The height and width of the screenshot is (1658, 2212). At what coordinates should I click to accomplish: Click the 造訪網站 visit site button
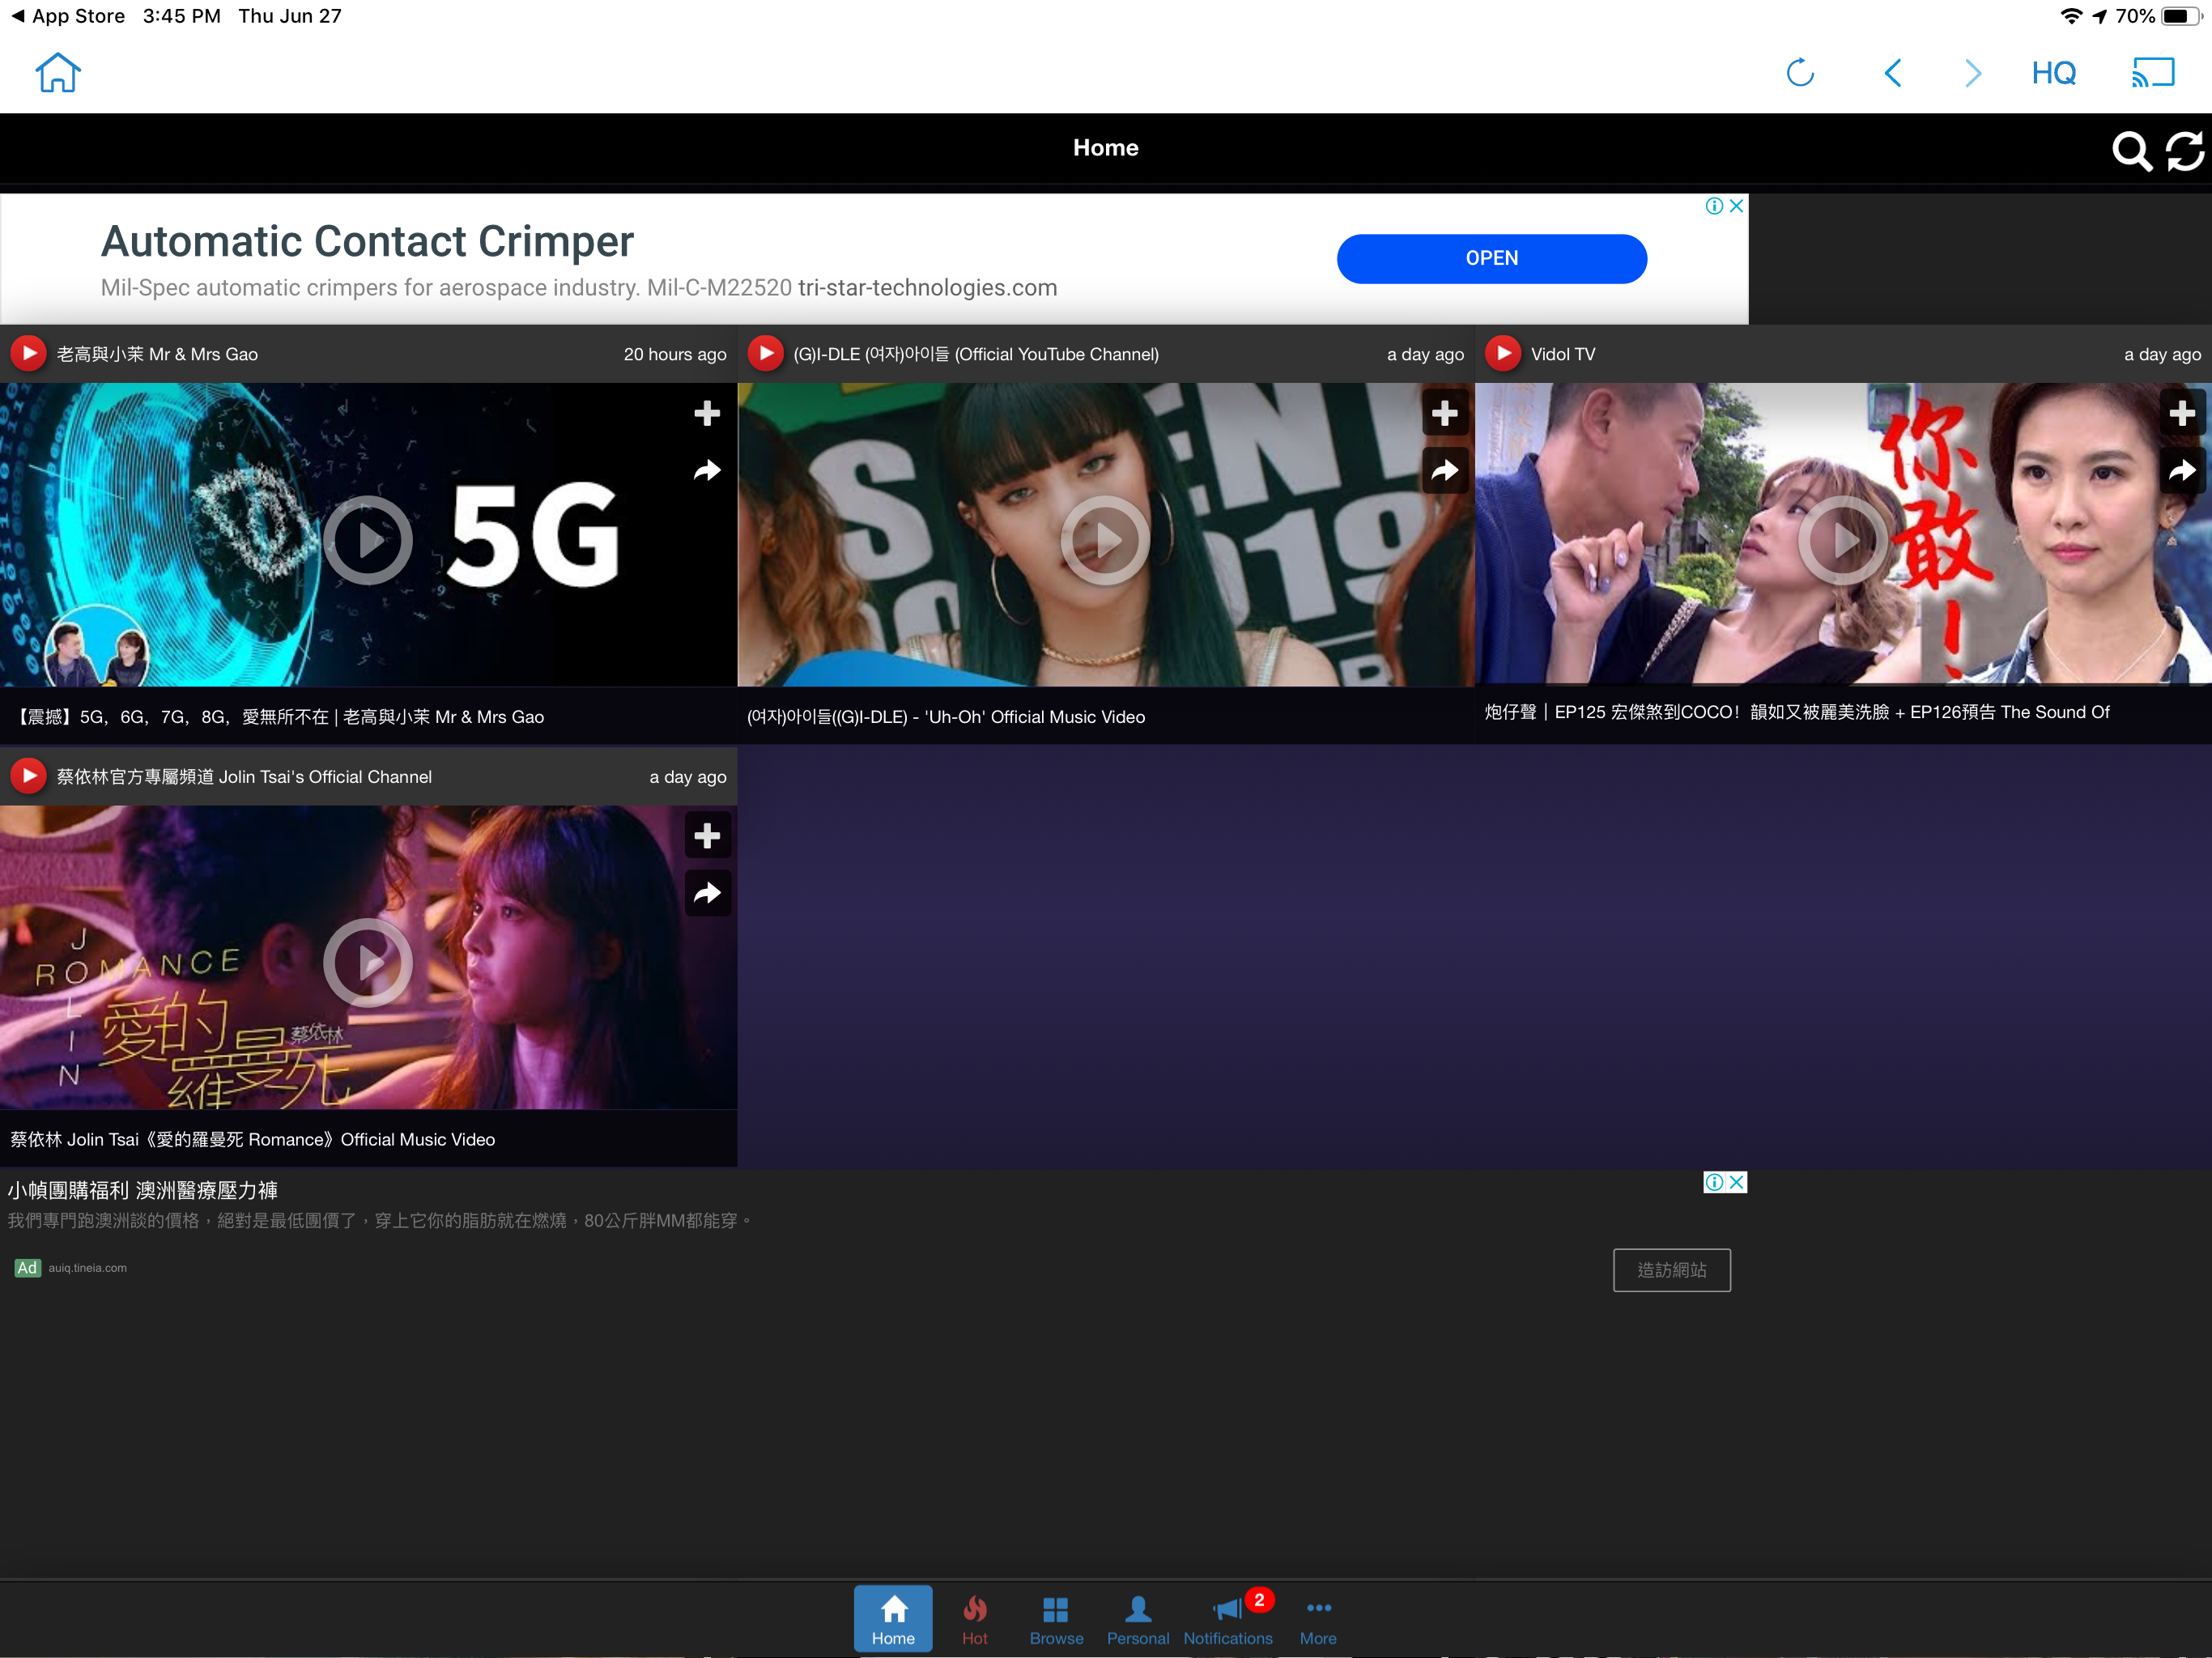pos(1671,1269)
